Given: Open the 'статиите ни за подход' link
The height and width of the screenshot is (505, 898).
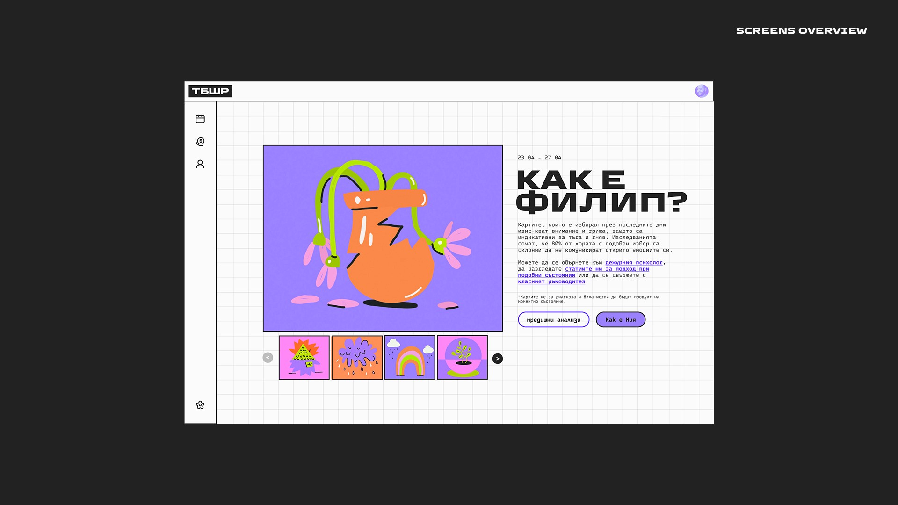Looking at the screenshot, I should [x=607, y=269].
